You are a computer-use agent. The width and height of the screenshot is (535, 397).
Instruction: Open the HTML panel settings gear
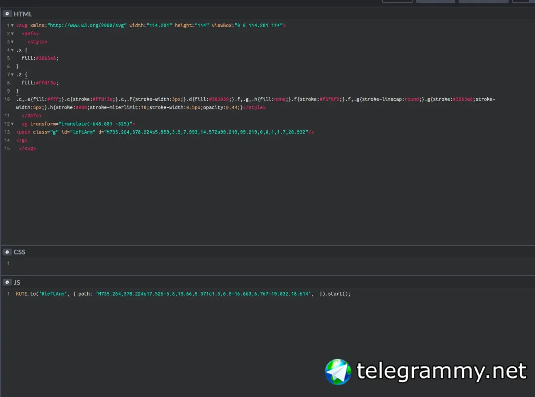click(7, 14)
